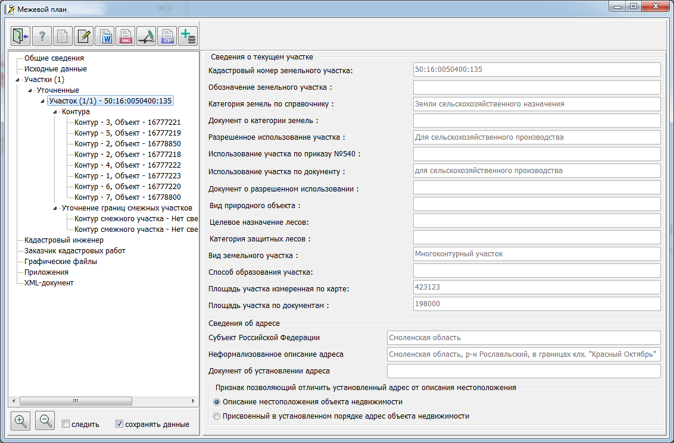The width and height of the screenshot is (674, 443).
Task: Click the zoom in magnifier button
Action: tap(21, 421)
